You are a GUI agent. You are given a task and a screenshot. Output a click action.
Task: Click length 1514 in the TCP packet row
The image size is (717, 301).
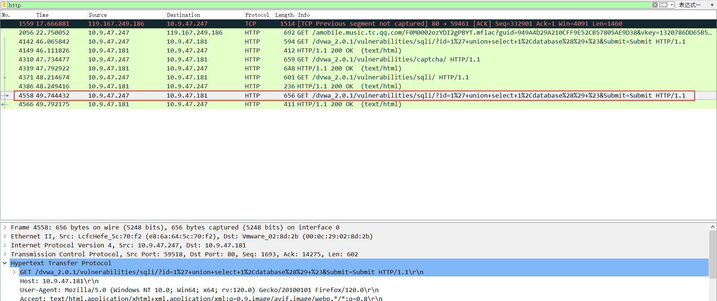point(288,23)
